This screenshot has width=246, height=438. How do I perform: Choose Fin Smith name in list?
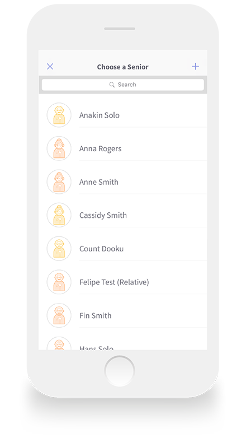coord(96,316)
